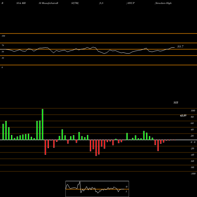This screenshot has height=197, width=197.
Task: Click the -40 label on MR axis
Action: click(192, 155)
